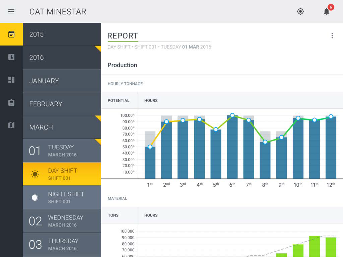Image resolution: width=343 pixels, height=257 pixels.
Task: Click the 6th hour data point
Action: tap(232, 115)
